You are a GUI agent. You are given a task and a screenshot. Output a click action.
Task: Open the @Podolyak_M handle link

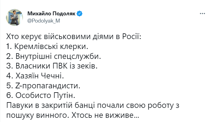44,21
